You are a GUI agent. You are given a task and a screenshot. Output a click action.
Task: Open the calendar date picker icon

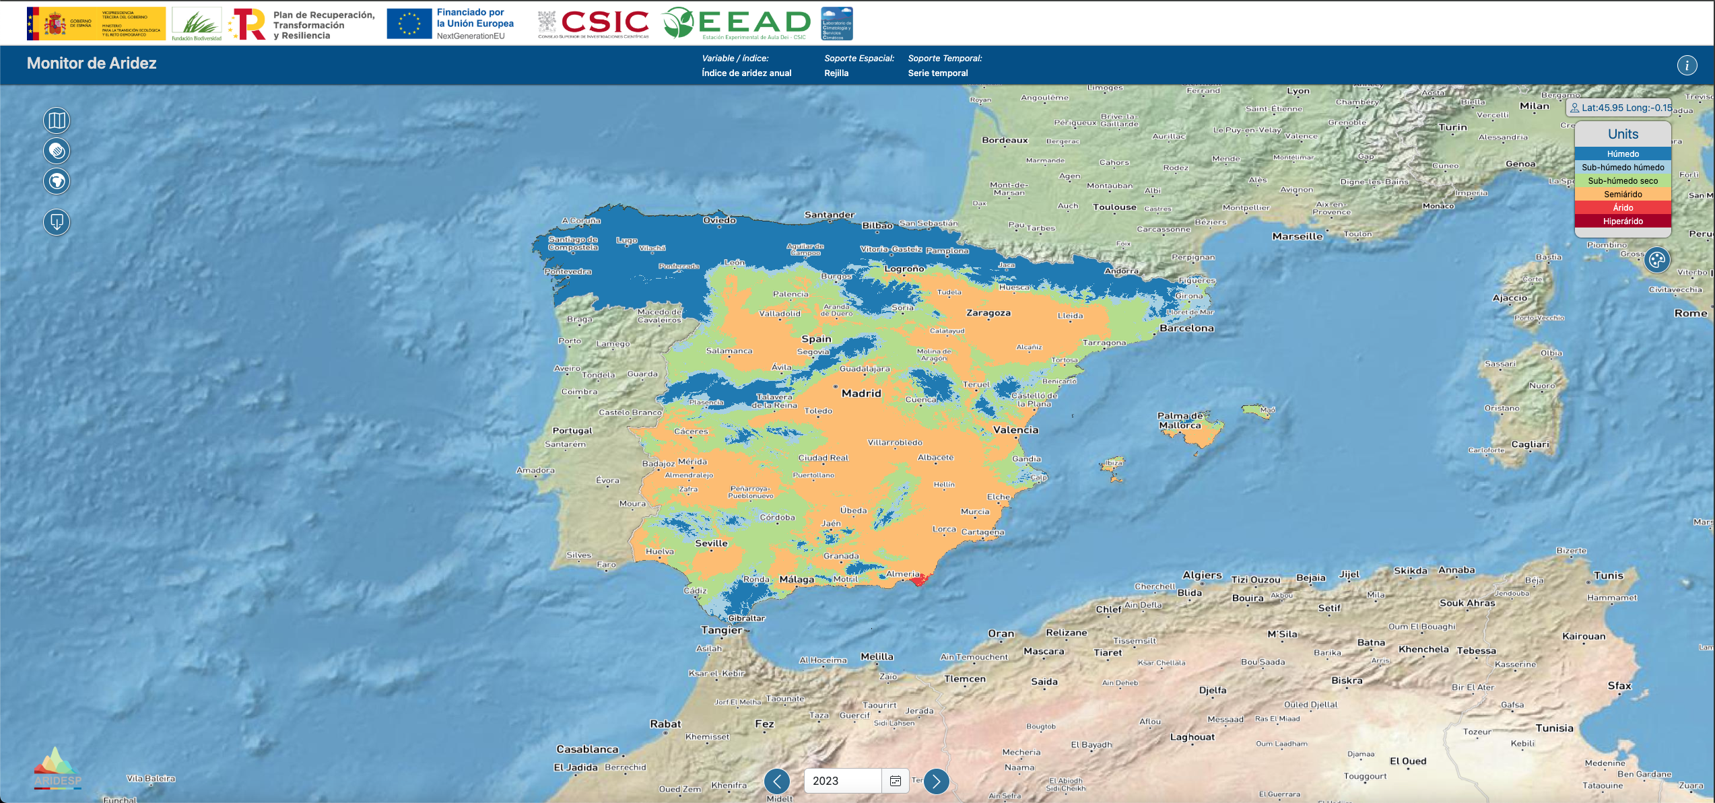[896, 781]
